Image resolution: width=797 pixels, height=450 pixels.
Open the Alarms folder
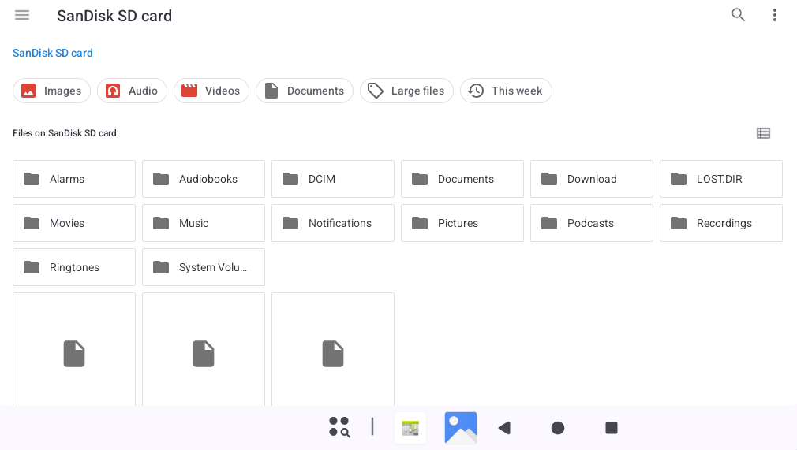pyautogui.click(x=74, y=179)
